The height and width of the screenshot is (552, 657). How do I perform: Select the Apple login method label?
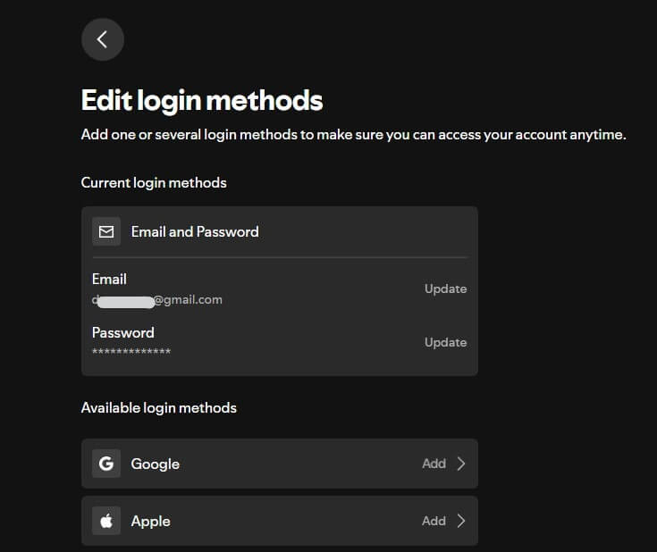(150, 521)
